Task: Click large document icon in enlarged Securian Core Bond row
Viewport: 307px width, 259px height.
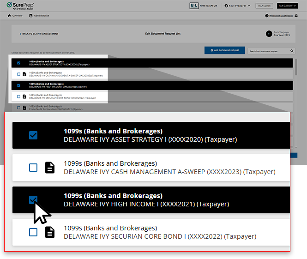Action: coord(50,232)
